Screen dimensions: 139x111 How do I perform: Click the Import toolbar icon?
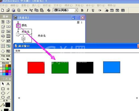coord(19,10)
